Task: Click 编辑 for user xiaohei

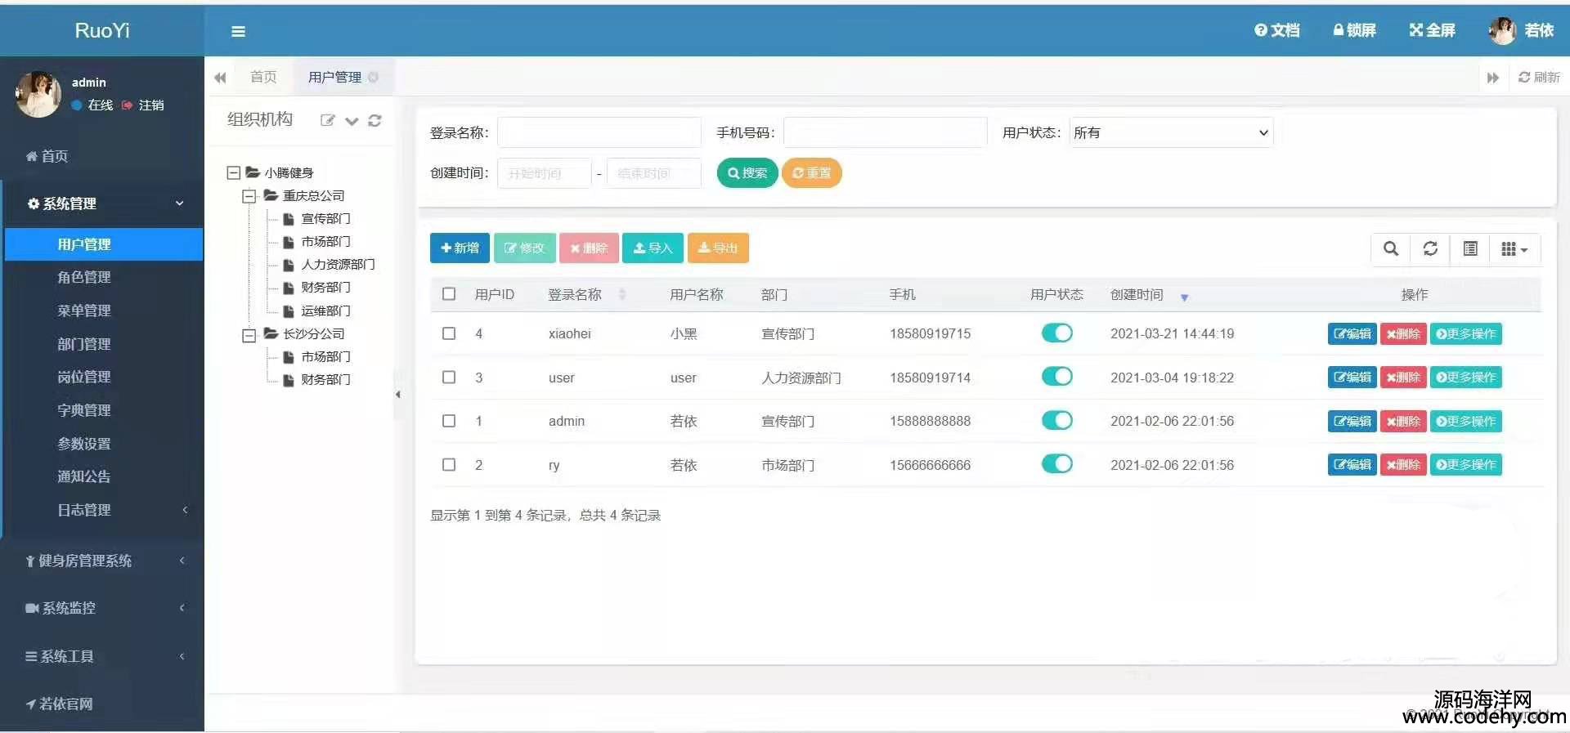Action: point(1352,333)
